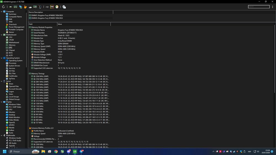Select the Serial Number row
This screenshot has height=155, width=276.
(x=70, y=33)
